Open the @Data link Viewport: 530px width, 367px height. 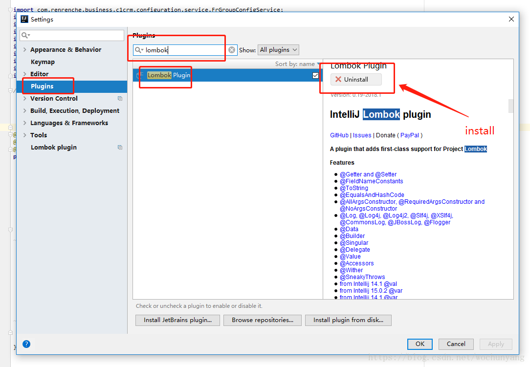click(349, 229)
